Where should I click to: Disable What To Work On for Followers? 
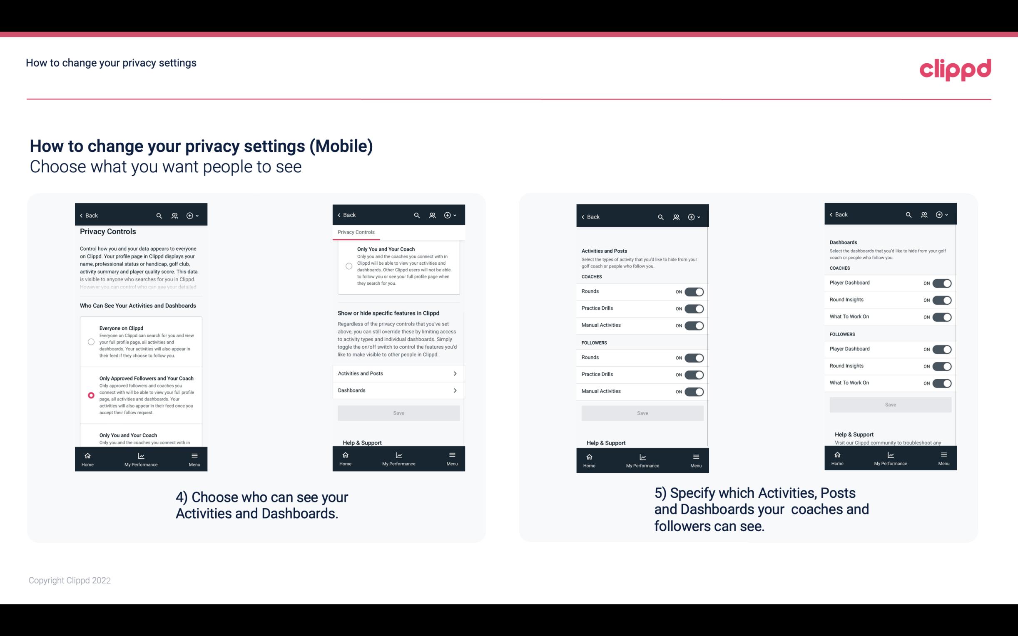pyautogui.click(x=942, y=383)
